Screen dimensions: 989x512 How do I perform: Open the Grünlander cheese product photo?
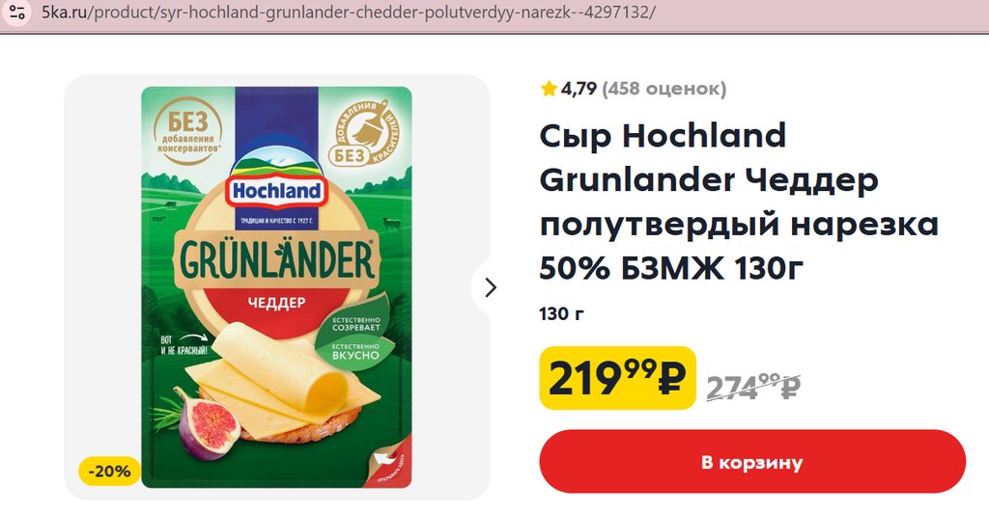click(x=276, y=287)
